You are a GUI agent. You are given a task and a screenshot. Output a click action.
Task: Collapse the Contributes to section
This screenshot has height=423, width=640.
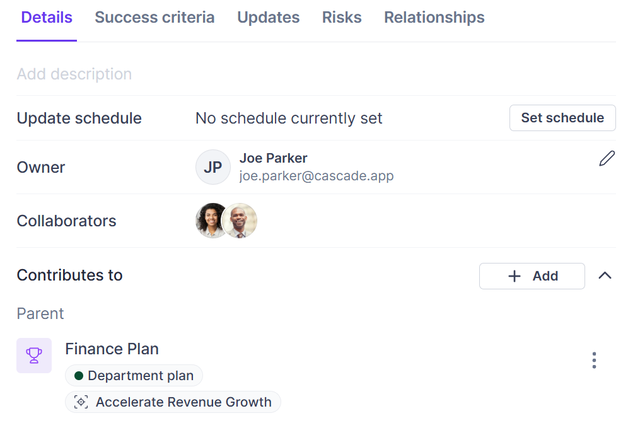click(605, 275)
